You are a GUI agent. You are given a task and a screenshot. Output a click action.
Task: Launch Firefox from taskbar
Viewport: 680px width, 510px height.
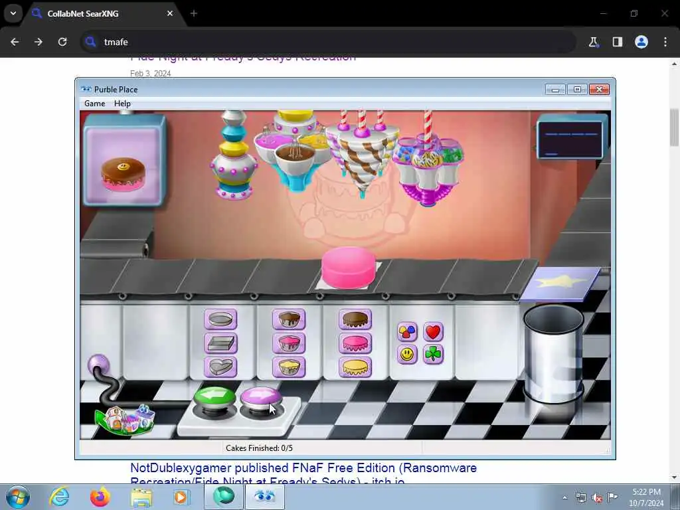[x=100, y=497]
